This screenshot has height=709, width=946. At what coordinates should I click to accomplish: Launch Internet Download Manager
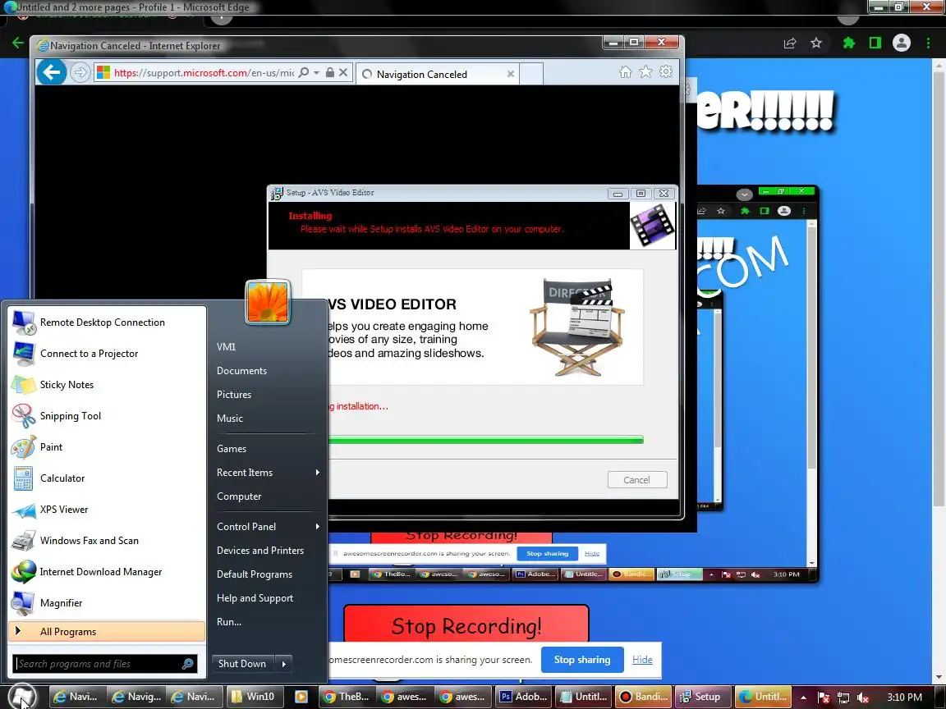(x=108, y=572)
